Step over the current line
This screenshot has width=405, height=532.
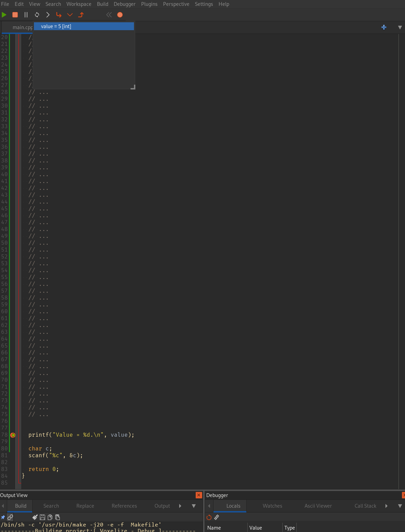point(59,15)
